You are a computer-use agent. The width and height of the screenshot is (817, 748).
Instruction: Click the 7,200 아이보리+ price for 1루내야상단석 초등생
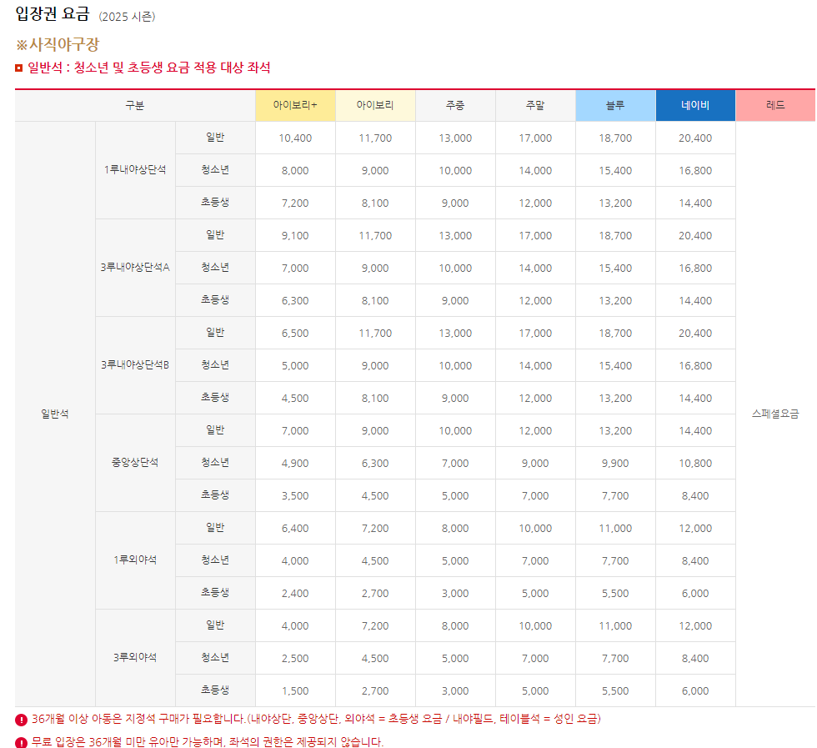point(295,203)
